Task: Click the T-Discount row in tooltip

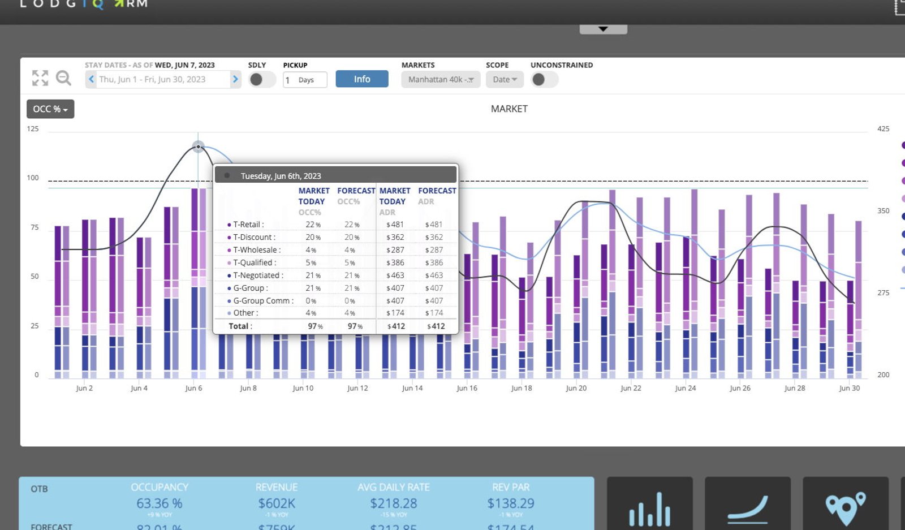Action: click(x=336, y=237)
